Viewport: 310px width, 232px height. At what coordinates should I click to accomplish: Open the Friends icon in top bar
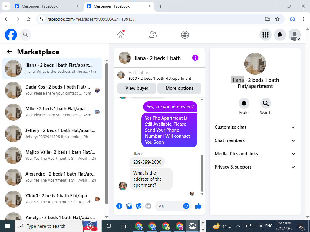[x=153, y=35]
